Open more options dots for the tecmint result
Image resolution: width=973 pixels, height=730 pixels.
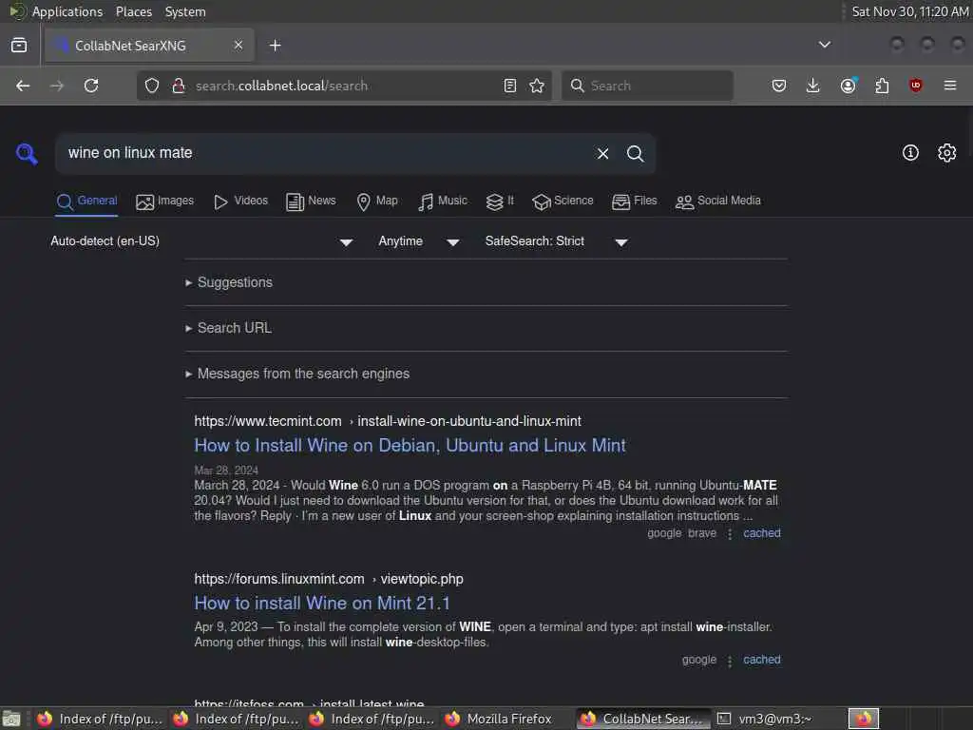(730, 534)
